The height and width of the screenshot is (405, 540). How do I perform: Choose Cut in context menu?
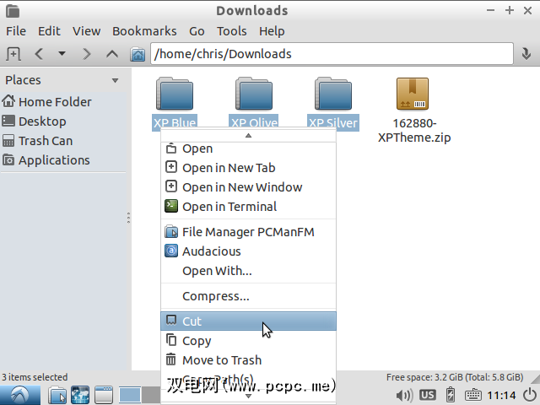click(x=248, y=321)
